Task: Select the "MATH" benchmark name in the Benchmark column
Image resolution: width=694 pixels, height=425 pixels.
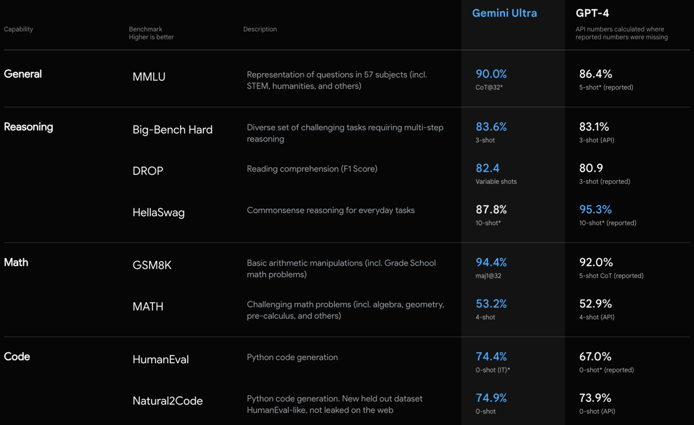Action: point(148,306)
